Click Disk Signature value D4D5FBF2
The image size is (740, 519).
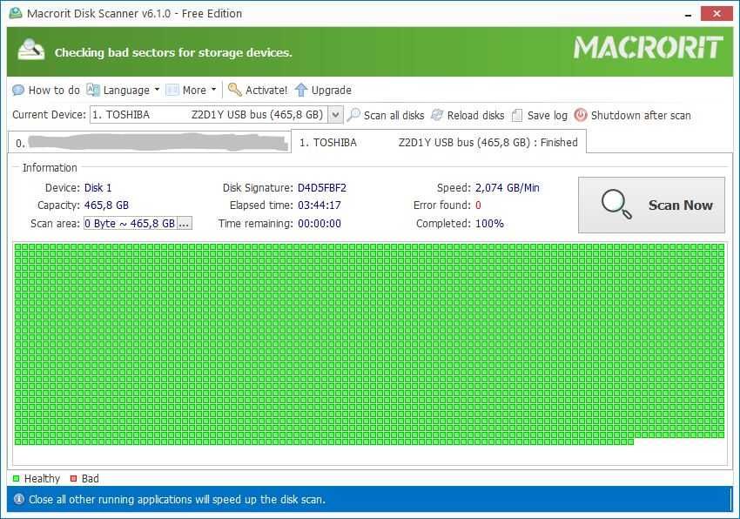pyautogui.click(x=322, y=187)
